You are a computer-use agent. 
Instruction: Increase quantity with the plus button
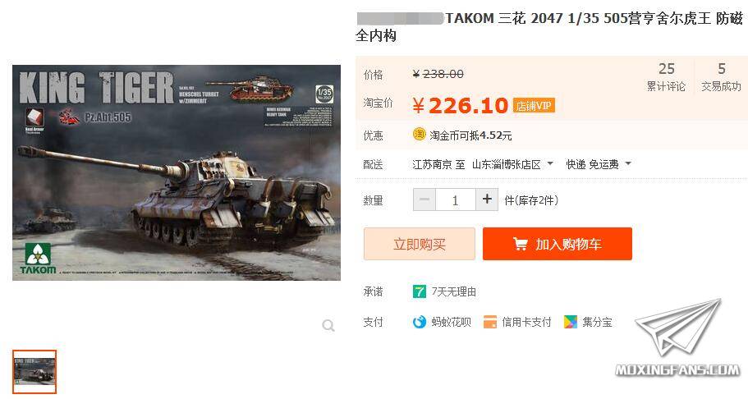(x=487, y=199)
